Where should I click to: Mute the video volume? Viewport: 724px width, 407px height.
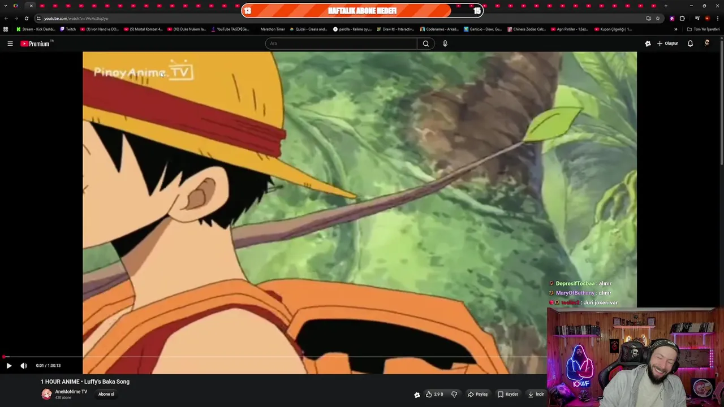pos(24,366)
